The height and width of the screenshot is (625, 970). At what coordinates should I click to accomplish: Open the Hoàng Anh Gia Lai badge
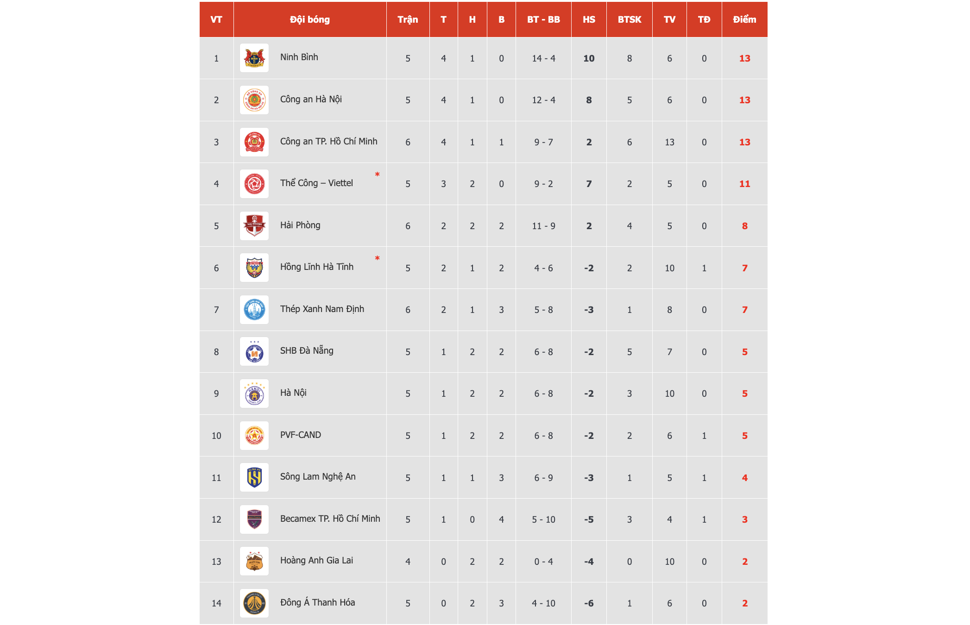click(x=254, y=561)
